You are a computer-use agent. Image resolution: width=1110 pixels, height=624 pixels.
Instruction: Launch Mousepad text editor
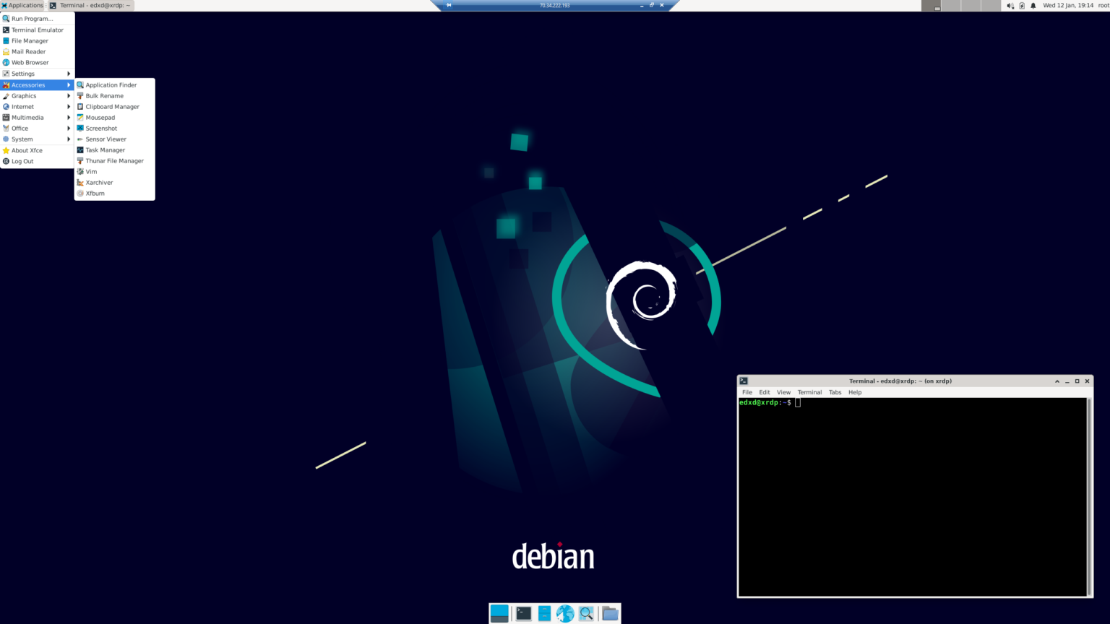click(x=100, y=117)
